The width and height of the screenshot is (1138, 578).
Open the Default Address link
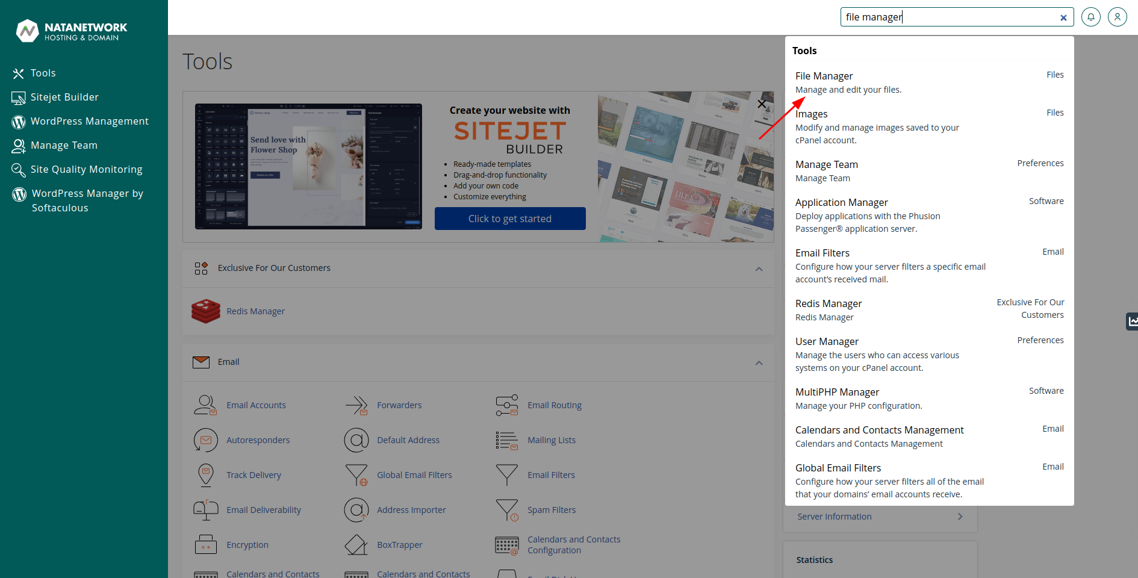coord(408,440)
